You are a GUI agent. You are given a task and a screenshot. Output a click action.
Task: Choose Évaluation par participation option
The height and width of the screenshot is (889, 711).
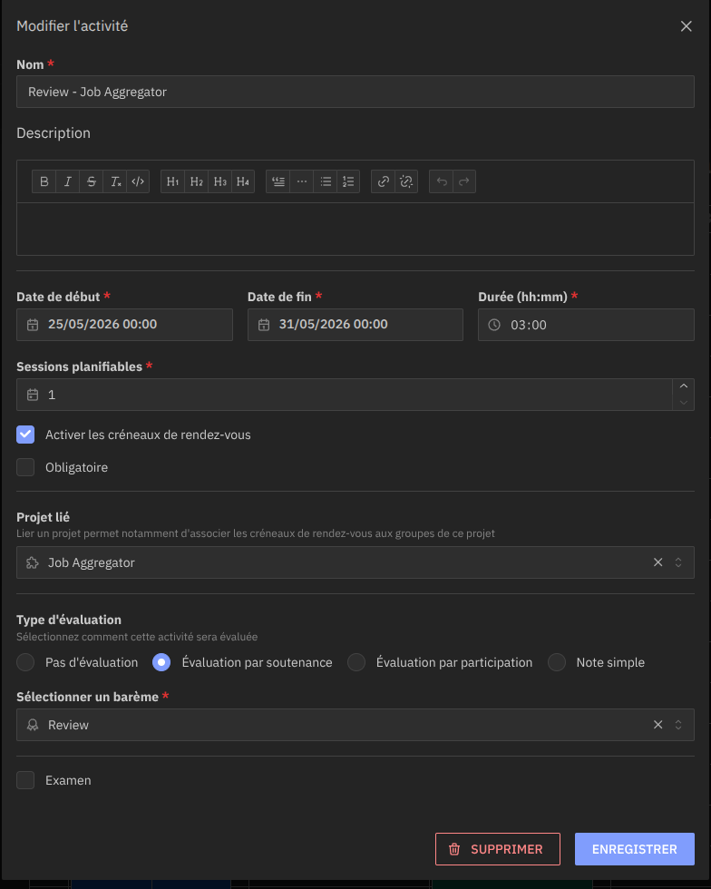[x=356, y=662]
